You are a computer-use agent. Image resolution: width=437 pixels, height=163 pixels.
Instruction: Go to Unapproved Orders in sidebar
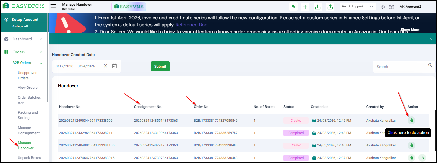28,75
